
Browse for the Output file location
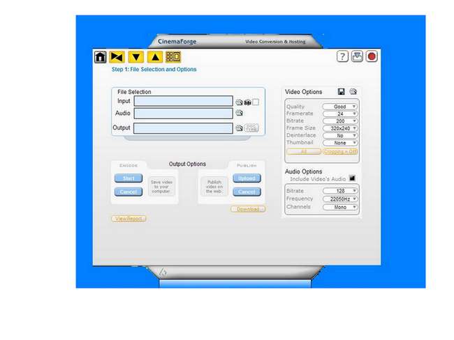coord(239,128)
